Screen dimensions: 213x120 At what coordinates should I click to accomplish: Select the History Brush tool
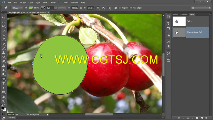click(3, 57)
